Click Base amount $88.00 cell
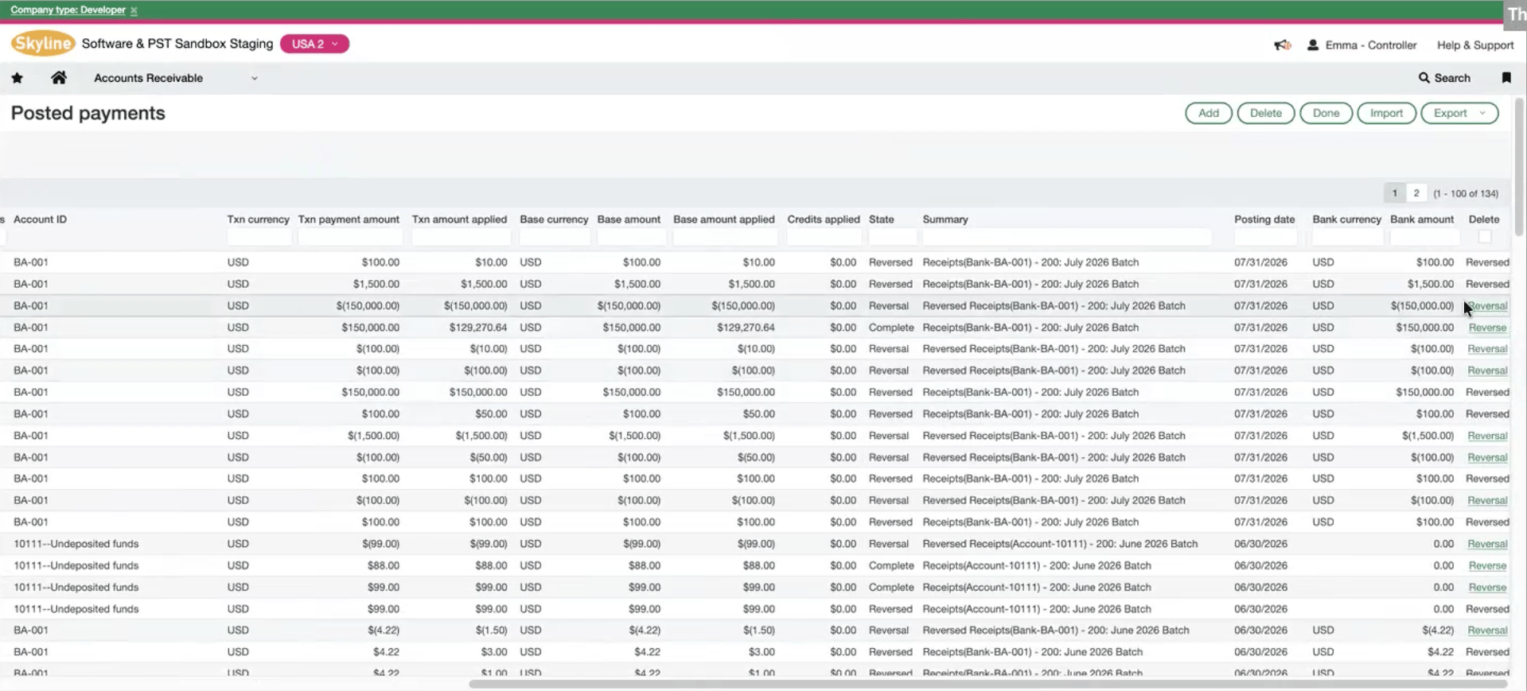Image resolution: width=1527 pixels, height=691 pixels. [644, 565]
